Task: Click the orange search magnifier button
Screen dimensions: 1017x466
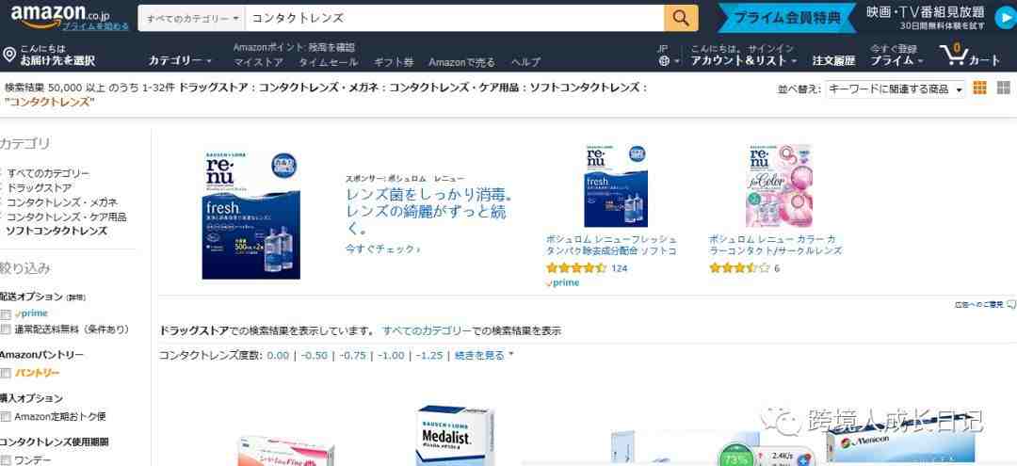Action: (x=681, y=18)
